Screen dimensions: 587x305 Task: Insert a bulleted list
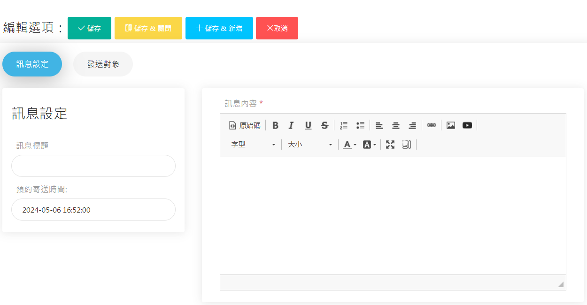360,125
